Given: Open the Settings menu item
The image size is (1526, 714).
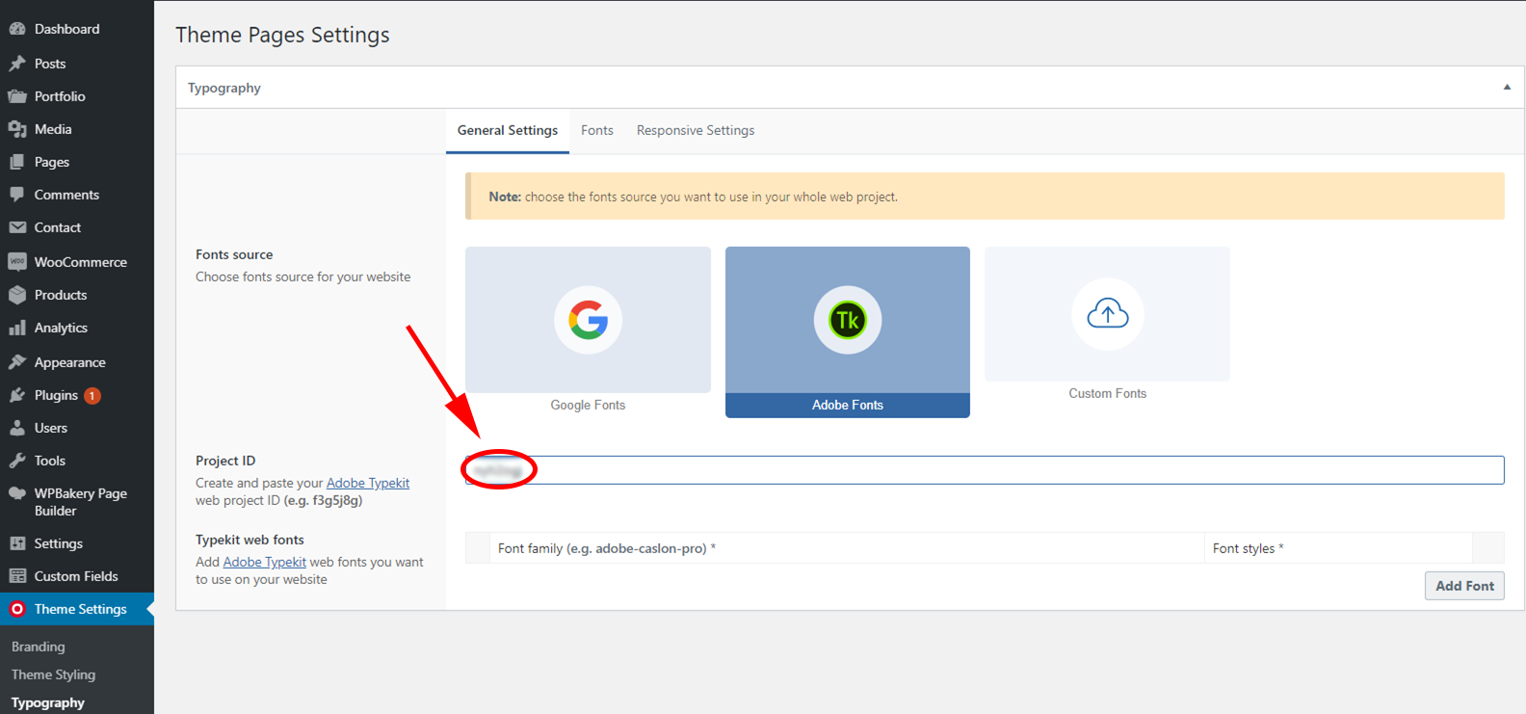Looking at the screenshot, I should pyautogui.click(x=77, y=543).
